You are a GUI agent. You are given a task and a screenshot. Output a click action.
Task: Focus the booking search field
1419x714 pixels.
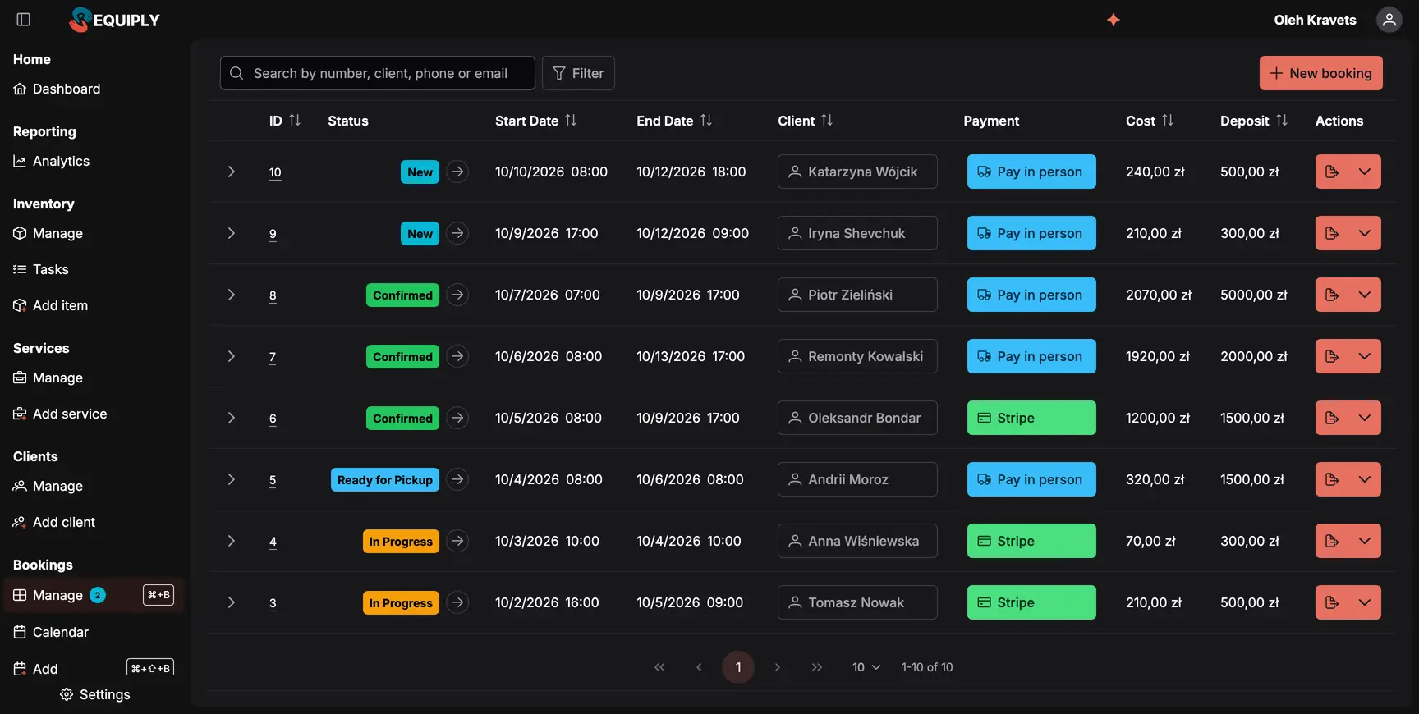pos(378,73)
